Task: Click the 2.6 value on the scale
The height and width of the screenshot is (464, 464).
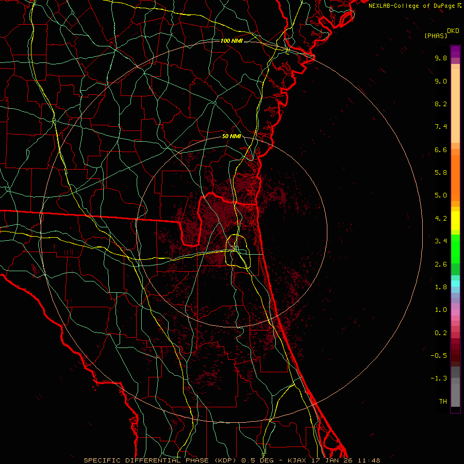Action: 441,264
